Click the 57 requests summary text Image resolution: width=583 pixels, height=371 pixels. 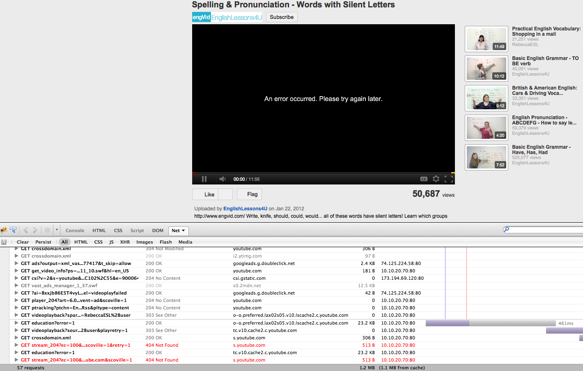pyautogui.click(x=30, y=368)
